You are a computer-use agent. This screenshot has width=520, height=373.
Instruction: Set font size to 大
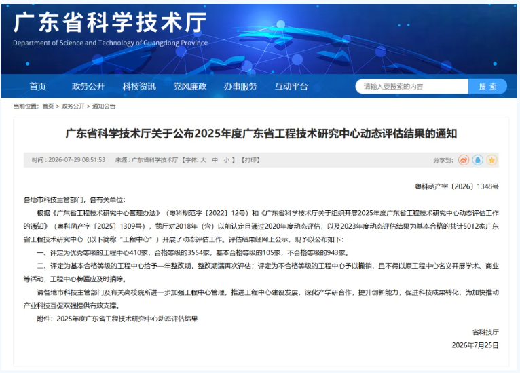coord(203,160)
